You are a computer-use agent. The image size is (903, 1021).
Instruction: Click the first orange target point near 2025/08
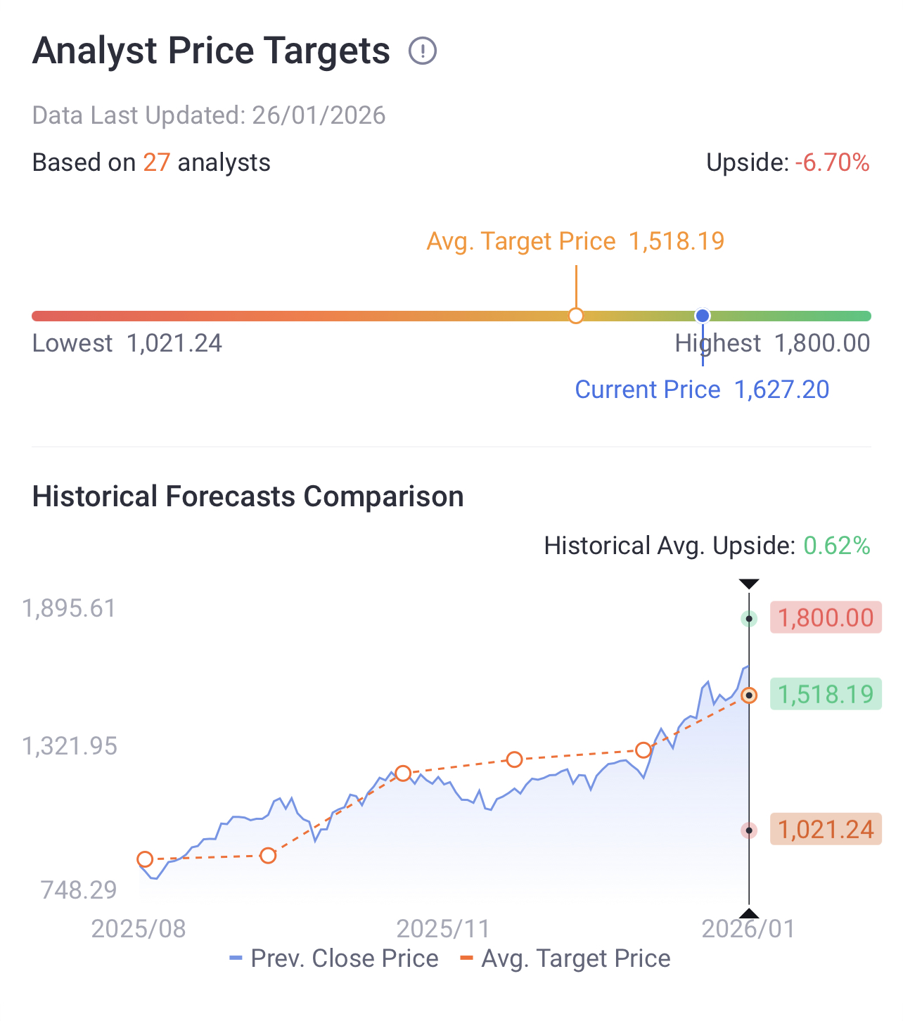(145, 859)
